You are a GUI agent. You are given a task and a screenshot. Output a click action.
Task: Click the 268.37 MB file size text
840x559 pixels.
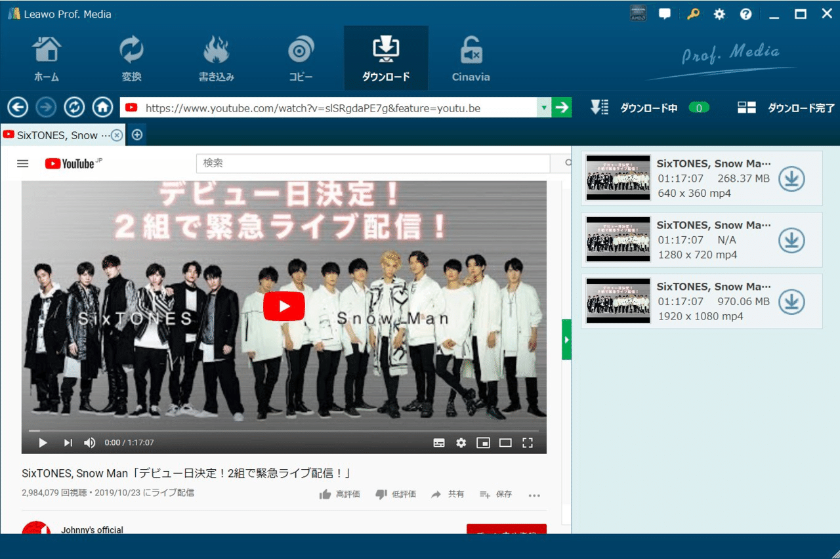pos(744,178)
